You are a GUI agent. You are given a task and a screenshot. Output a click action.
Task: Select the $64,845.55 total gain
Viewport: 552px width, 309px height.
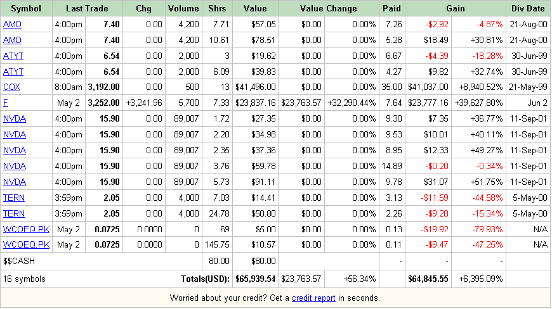(x=428, y=279)
